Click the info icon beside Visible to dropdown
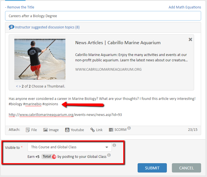 tap(114, 145)
